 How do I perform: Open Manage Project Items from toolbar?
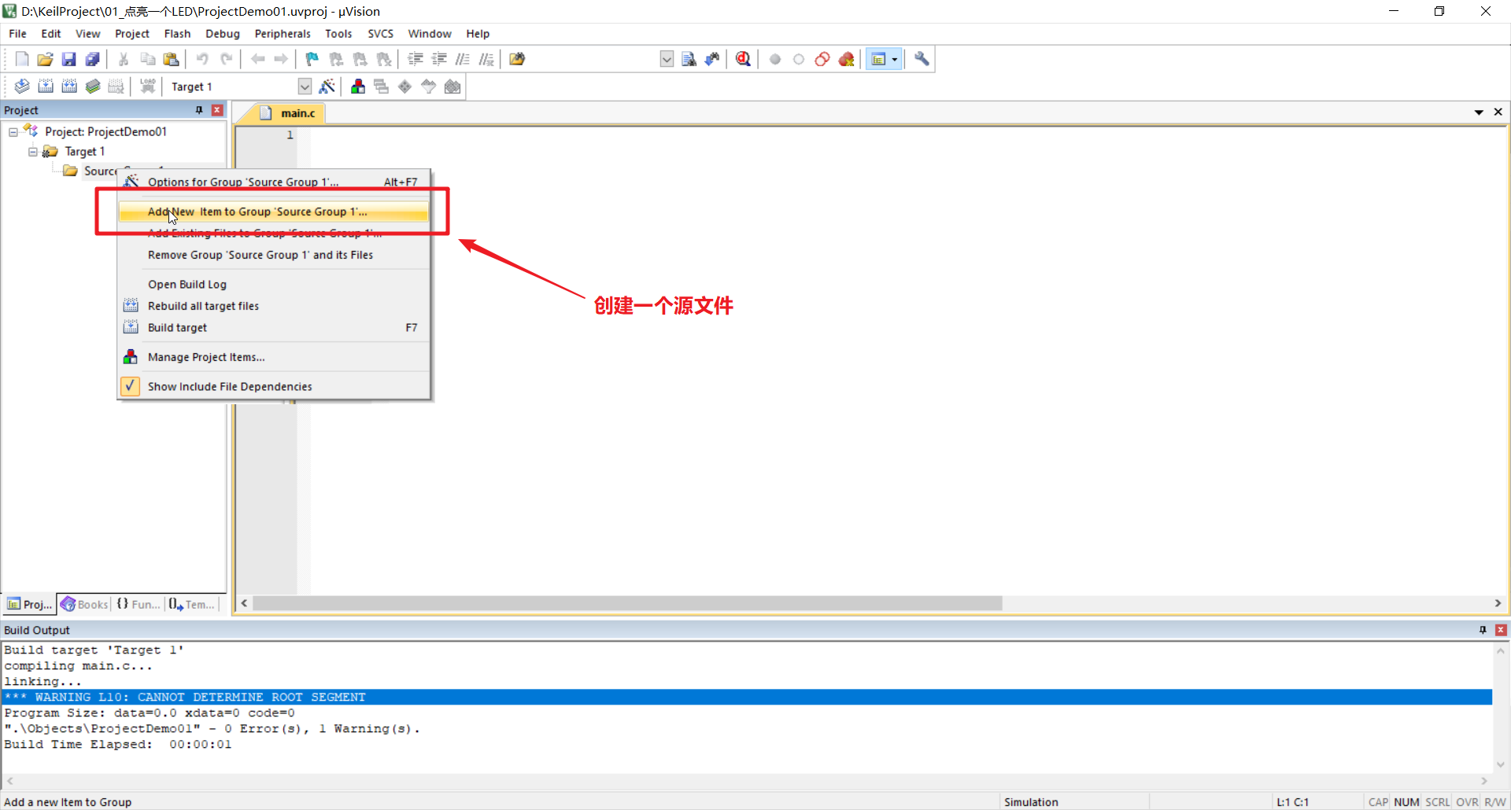pyautogui.click(x=358, y=87)
